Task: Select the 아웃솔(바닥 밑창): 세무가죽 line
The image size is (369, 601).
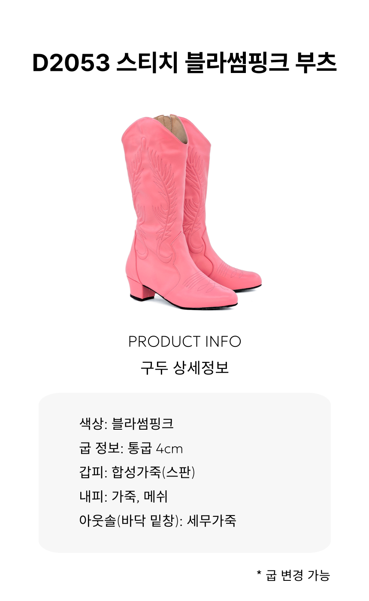Action: (x=157, y=521)
